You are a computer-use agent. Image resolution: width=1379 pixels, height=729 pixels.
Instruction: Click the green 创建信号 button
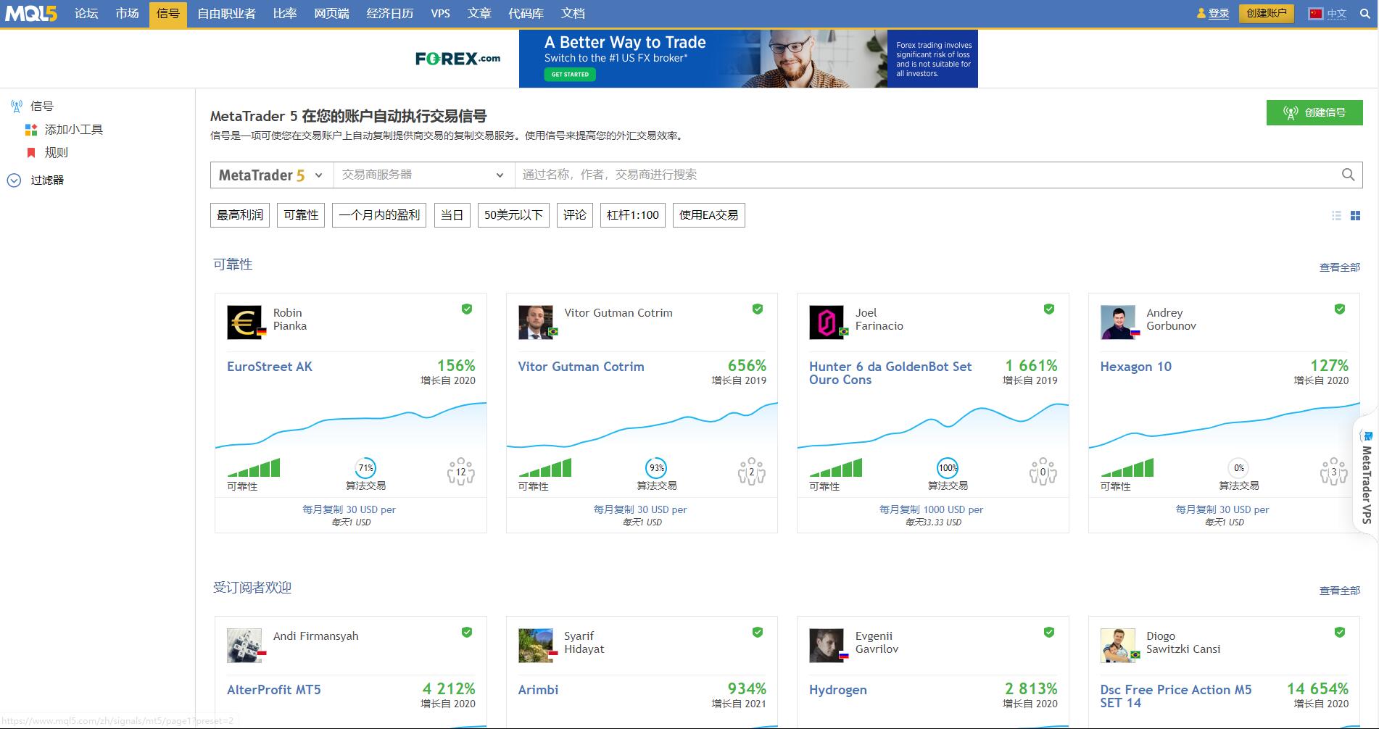1314,112
